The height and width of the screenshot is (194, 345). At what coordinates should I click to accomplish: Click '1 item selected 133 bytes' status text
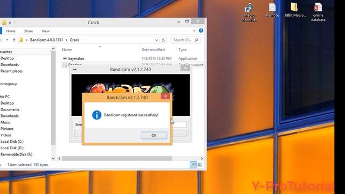27,164
